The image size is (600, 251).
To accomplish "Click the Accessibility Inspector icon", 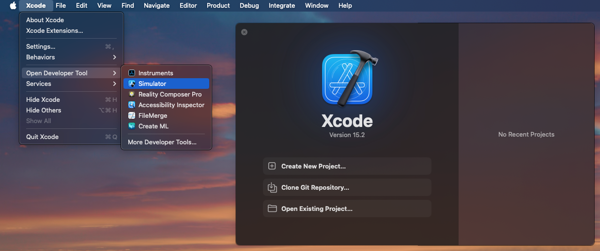I will (x=132, y=105).
